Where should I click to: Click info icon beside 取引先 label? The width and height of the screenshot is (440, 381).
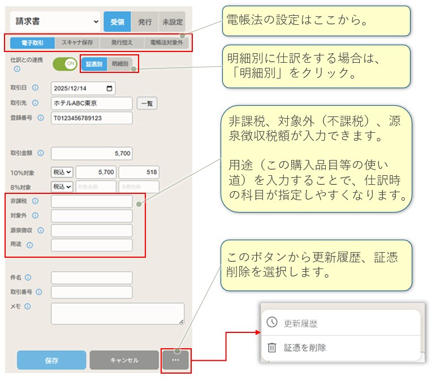click(x=35, y=103)
